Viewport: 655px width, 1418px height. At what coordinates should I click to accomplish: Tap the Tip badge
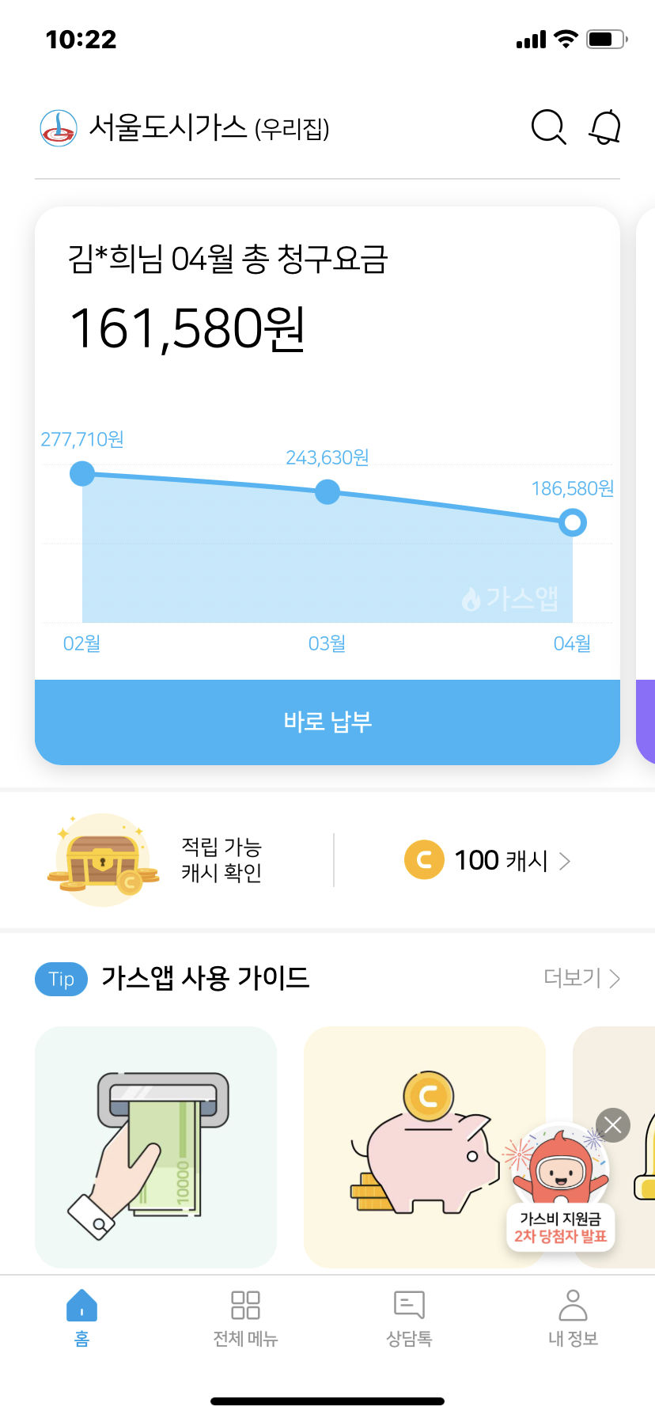61,979
